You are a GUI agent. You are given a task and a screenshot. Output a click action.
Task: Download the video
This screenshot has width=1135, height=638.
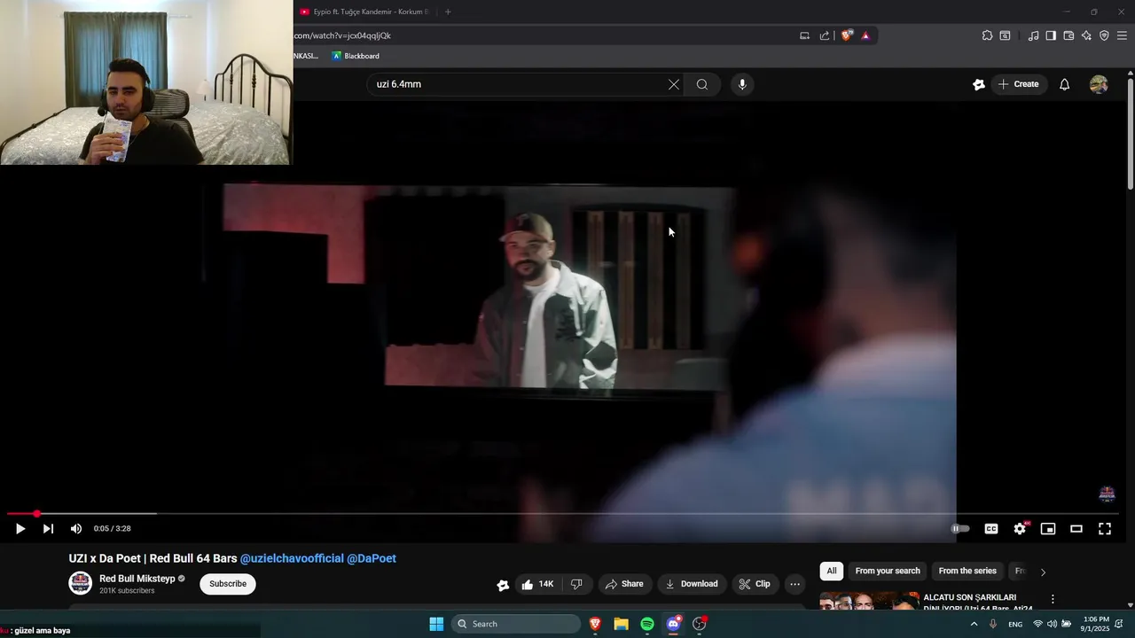pyautogui.click(x=692, y=584)
